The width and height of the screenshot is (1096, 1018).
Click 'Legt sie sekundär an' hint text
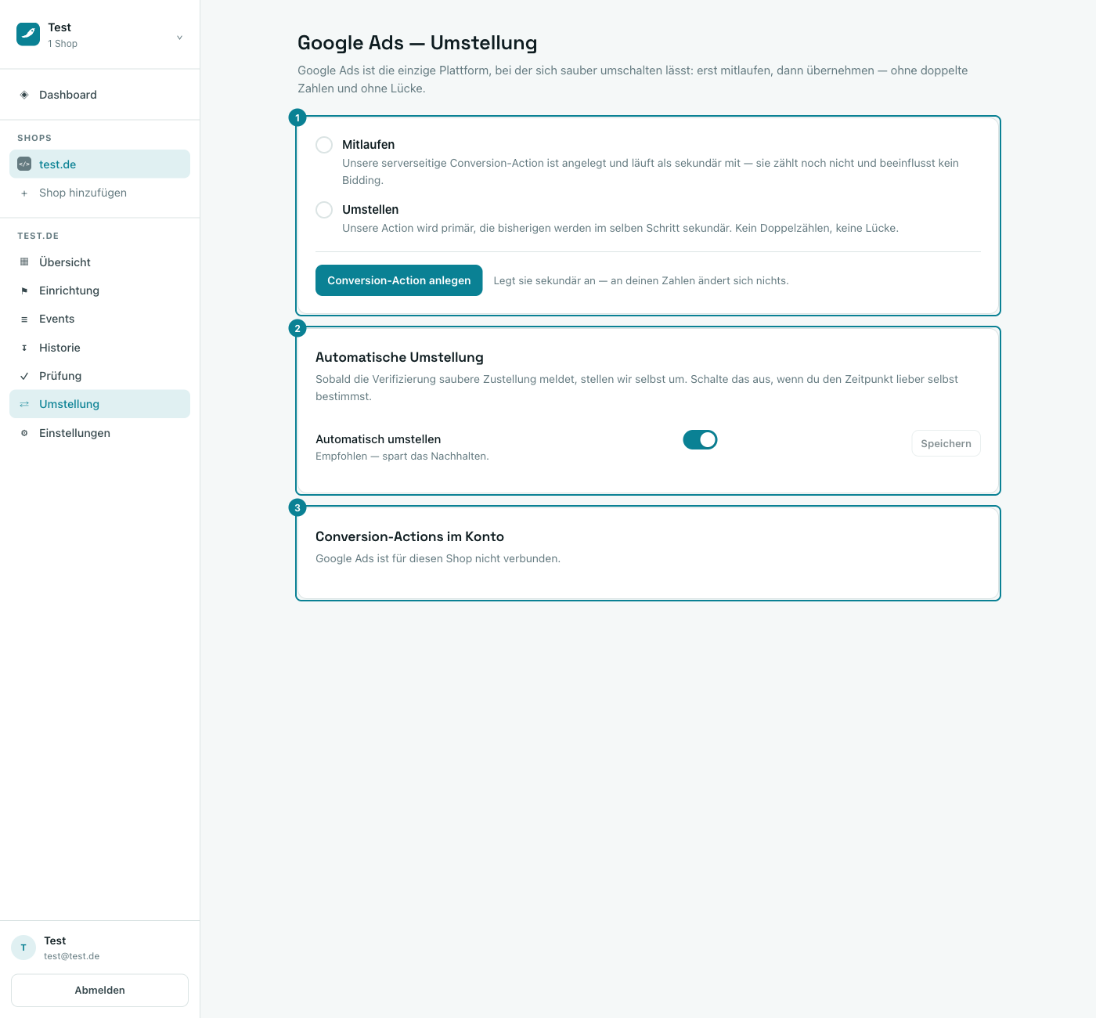641,280
